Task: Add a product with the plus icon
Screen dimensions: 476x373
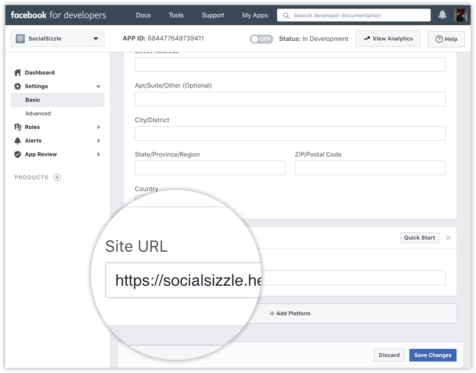Action: click(x=57, y=177)
